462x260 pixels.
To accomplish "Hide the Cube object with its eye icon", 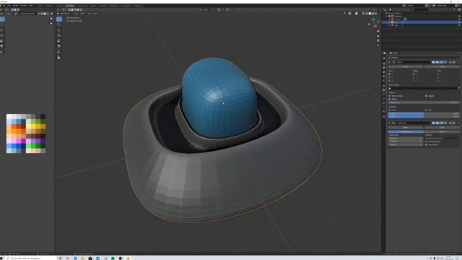I will coord(459,22).
